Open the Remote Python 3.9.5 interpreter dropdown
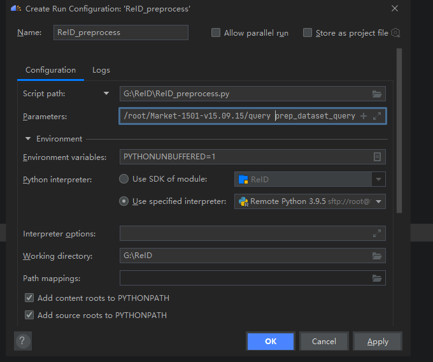The image size is (433, 362). click(380, 201)
